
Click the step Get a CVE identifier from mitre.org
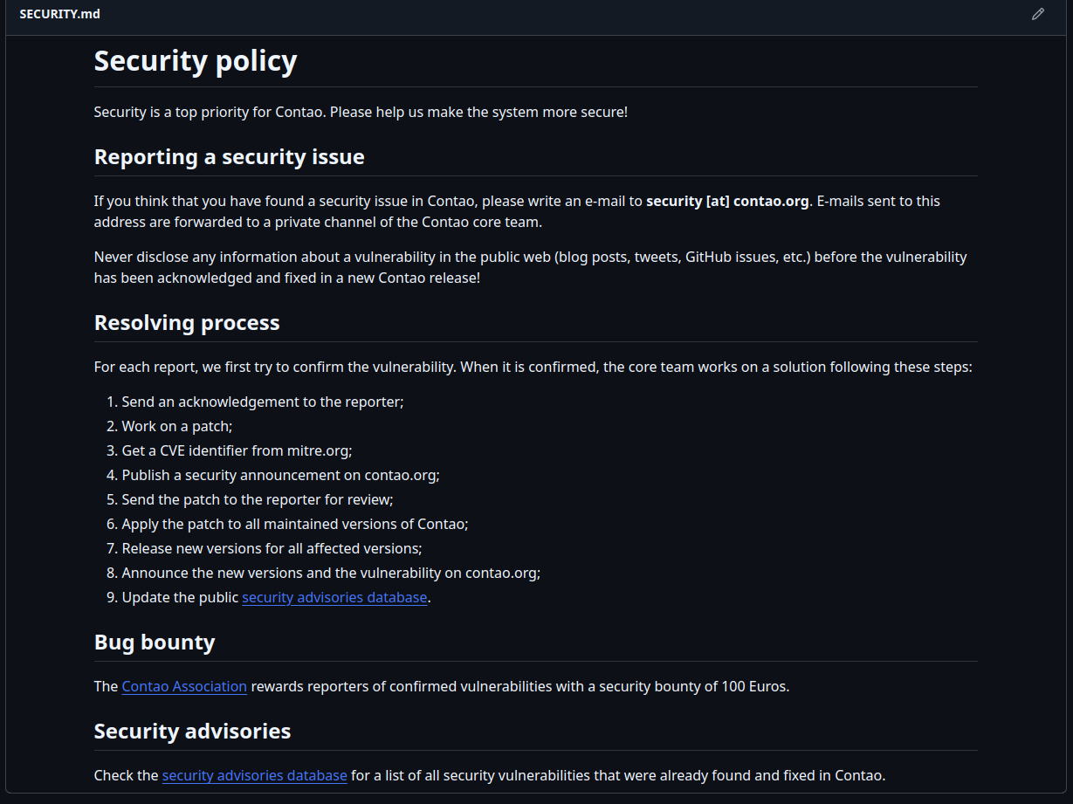click(237, 450)
